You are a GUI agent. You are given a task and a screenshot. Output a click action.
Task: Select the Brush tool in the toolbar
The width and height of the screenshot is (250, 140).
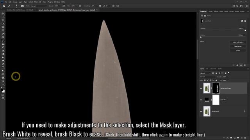[x=3, y=40]
